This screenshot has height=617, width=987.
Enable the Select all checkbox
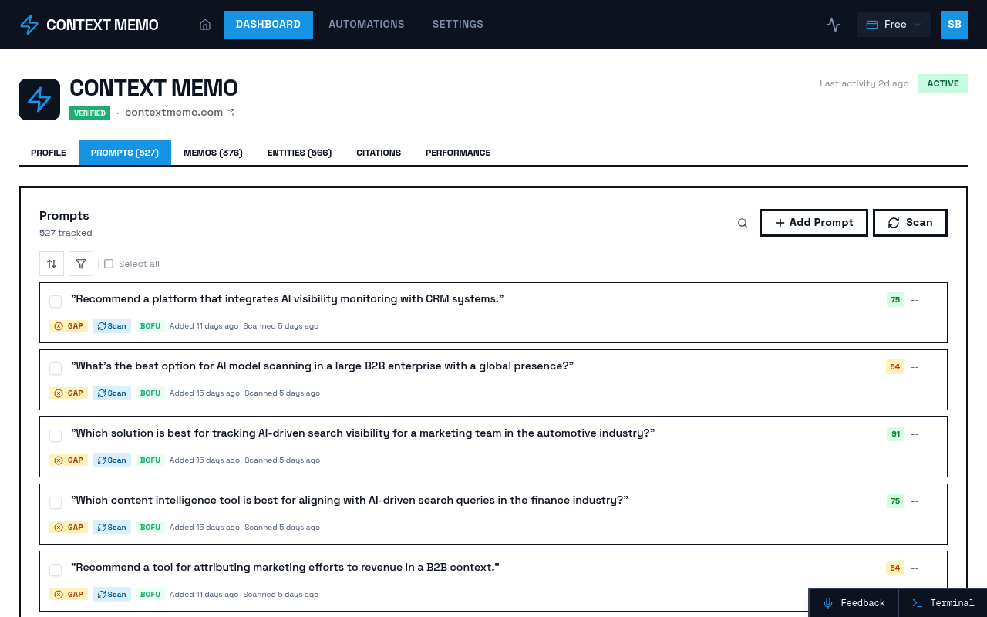[x=109, y=263]
